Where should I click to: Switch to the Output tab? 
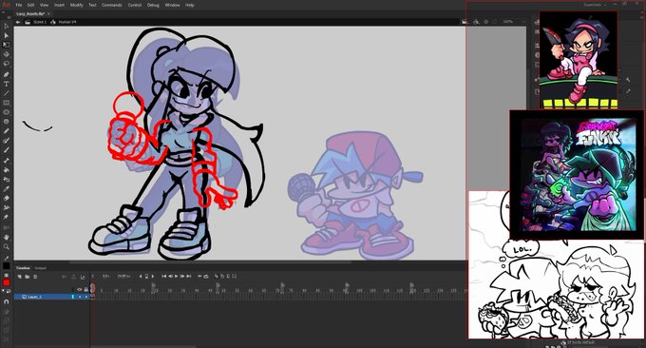point(40,268)
